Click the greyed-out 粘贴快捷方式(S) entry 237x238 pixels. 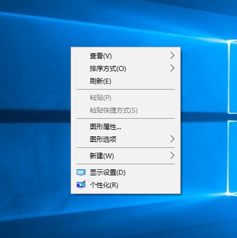pos(126,110)
